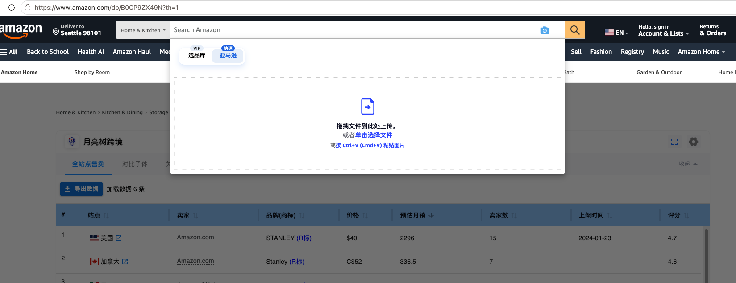The height and width of the screenshot is (283, 736).
Task: Click the 导出数据 export button
Action: point(81,189)
